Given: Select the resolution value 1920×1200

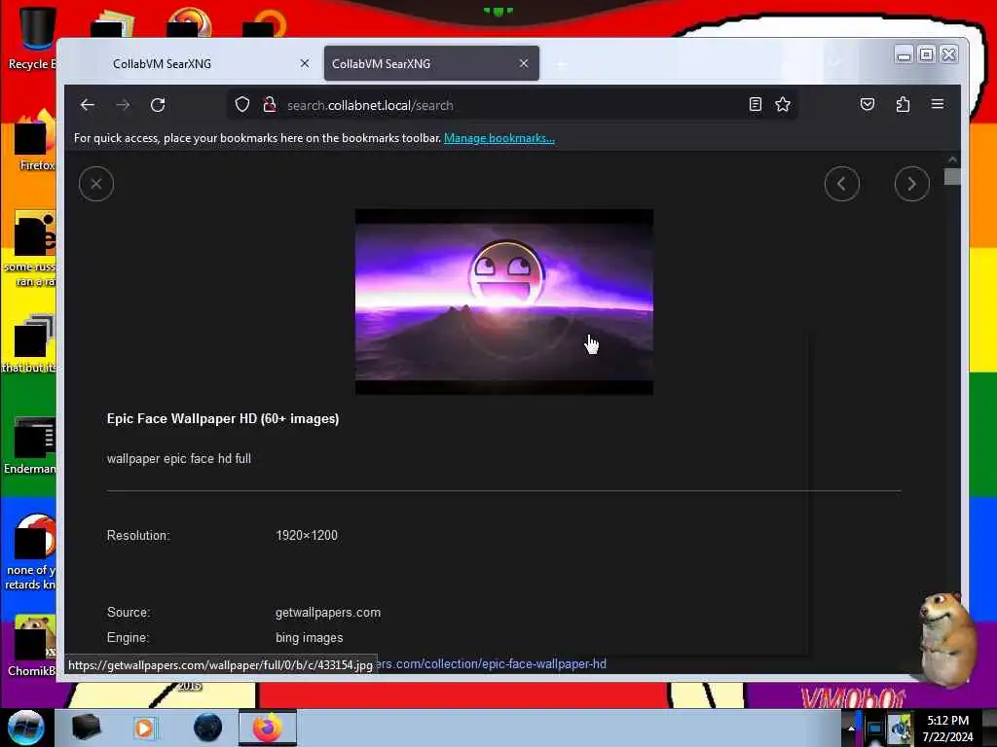Looking at the screenshot, I should pyautogui.click(x=307, y=536).
